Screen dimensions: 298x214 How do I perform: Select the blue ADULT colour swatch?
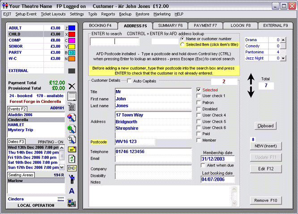point(72,28)
